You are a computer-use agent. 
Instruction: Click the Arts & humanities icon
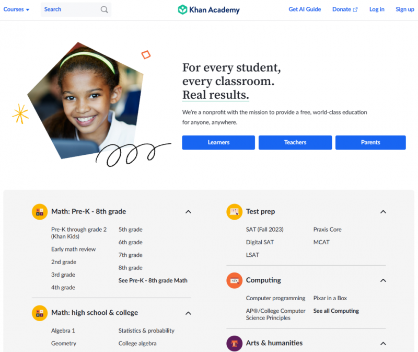(234, 344)
